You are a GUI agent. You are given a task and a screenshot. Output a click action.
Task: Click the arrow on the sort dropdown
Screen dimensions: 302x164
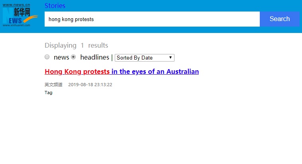click(171, 58)
